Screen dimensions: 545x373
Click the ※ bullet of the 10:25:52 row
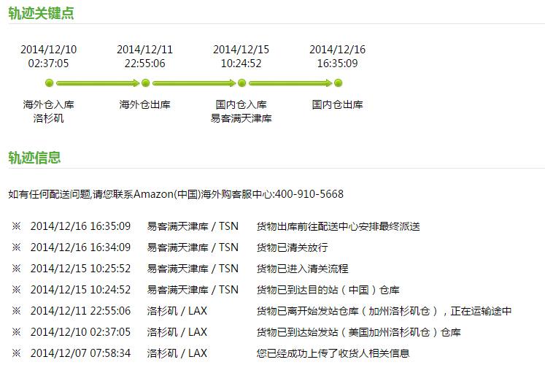(x=16, y=269)
